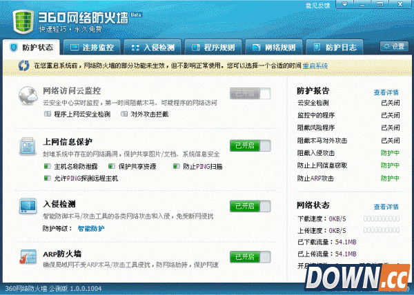Turn off the 上网信息保护 switch
414x295 pixels.
(x=250, y=146)
